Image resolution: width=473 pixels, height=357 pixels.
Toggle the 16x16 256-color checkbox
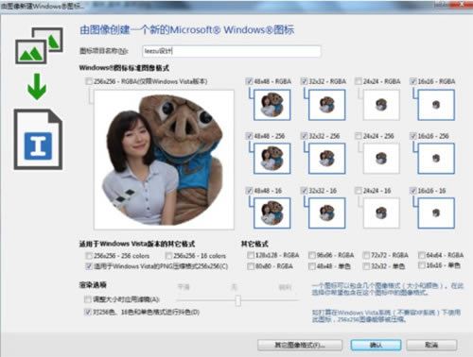[x=413, y=136]
